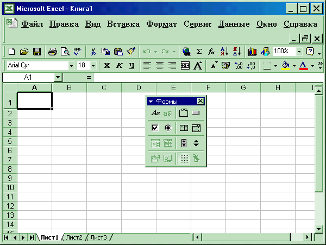326x245 pixels.
Task: Align text left
Action: 147,66
